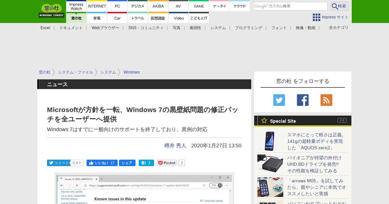Open the トラベル tab
The height and width of the screenshot is (204, 389).
[138, 18]
